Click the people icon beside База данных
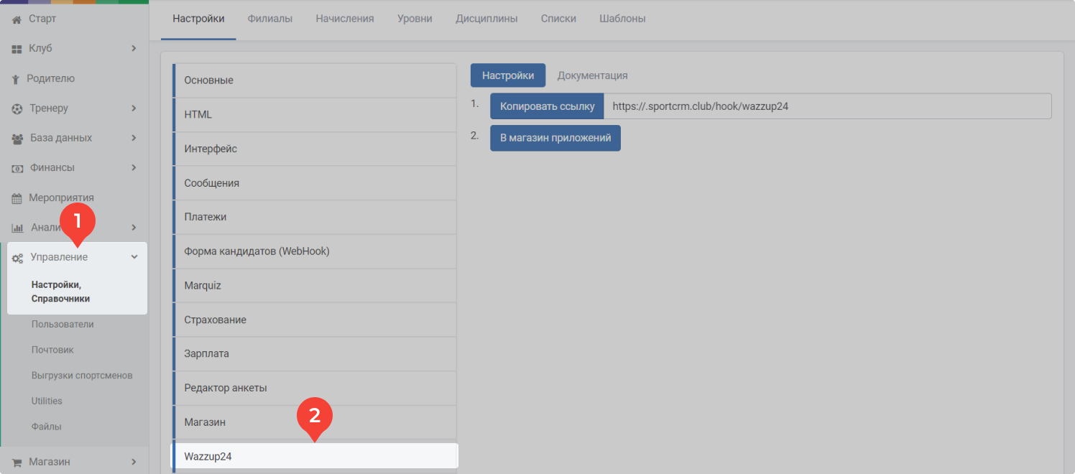 pos(18,138)
